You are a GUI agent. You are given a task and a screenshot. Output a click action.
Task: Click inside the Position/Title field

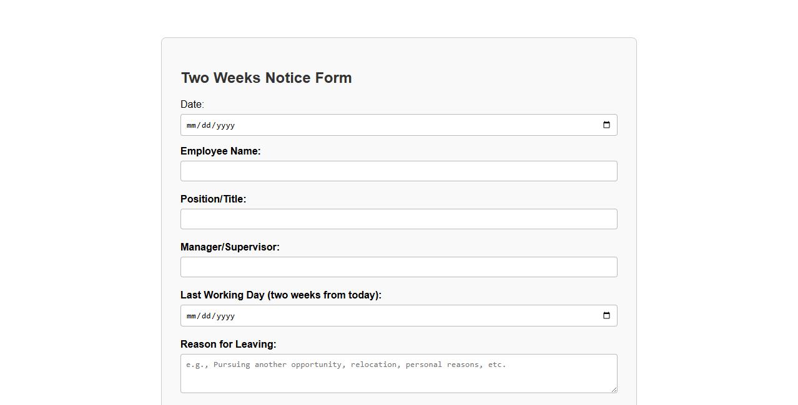(398, 219)
